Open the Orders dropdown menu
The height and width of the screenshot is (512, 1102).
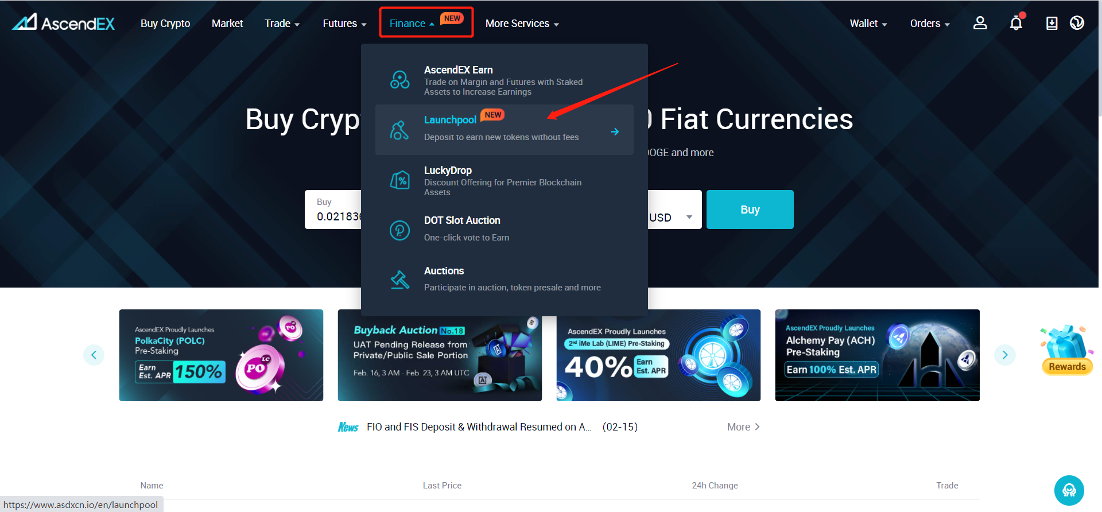930,24
